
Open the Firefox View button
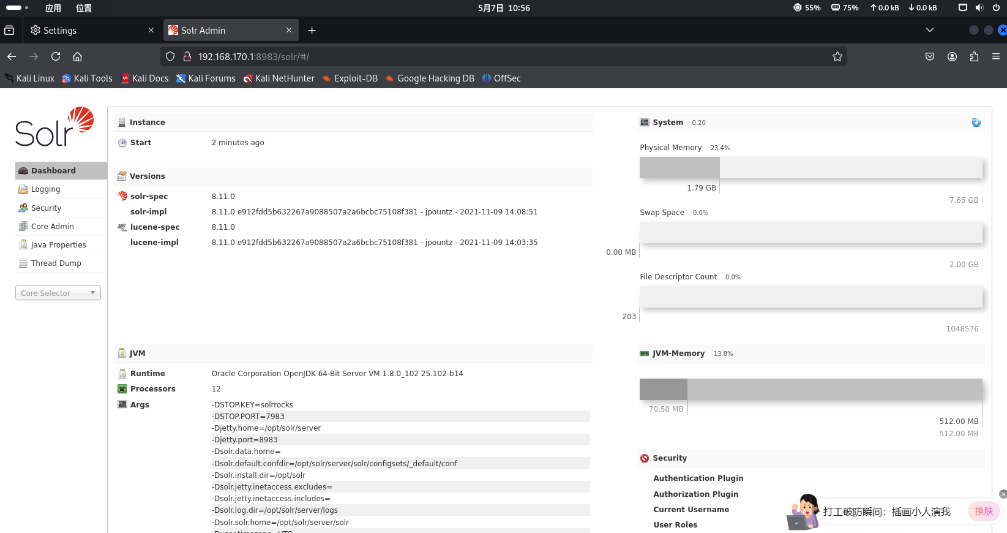[x=9, y=30]
